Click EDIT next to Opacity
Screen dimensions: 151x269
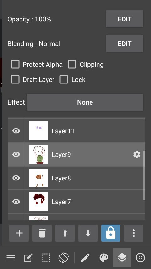[125, 19]
